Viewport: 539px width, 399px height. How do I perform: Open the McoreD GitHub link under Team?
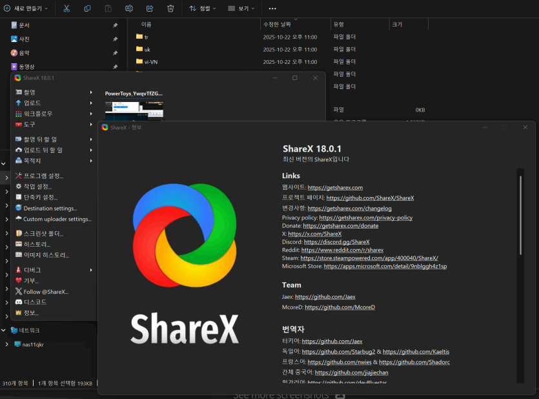point(340,307)
